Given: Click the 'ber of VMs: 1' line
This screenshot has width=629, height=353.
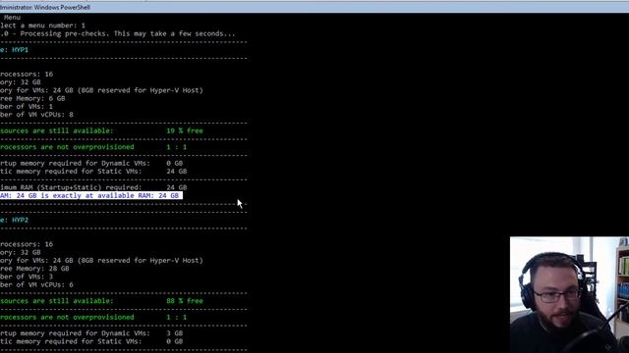Looking at the screenshot, I should (27, 107).
